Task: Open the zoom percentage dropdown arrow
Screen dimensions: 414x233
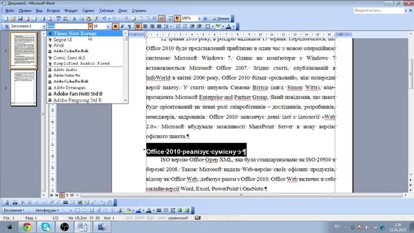Action: point(199,19)
